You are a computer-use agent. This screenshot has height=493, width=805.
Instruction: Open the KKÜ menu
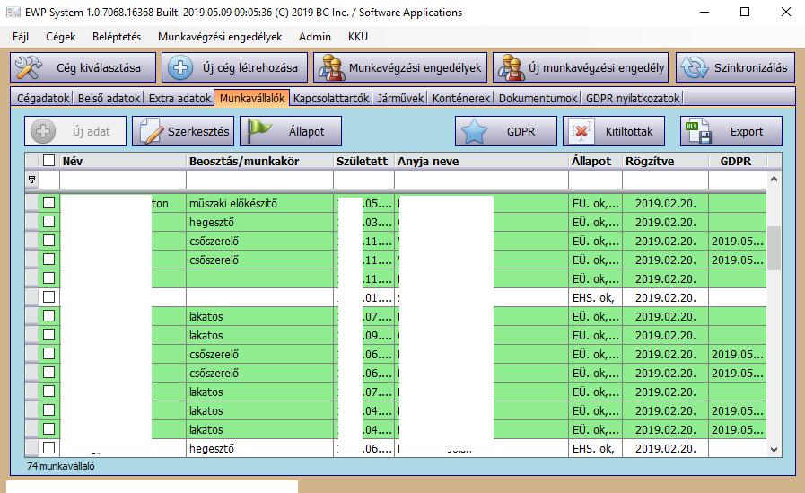(x=358, y=37)
